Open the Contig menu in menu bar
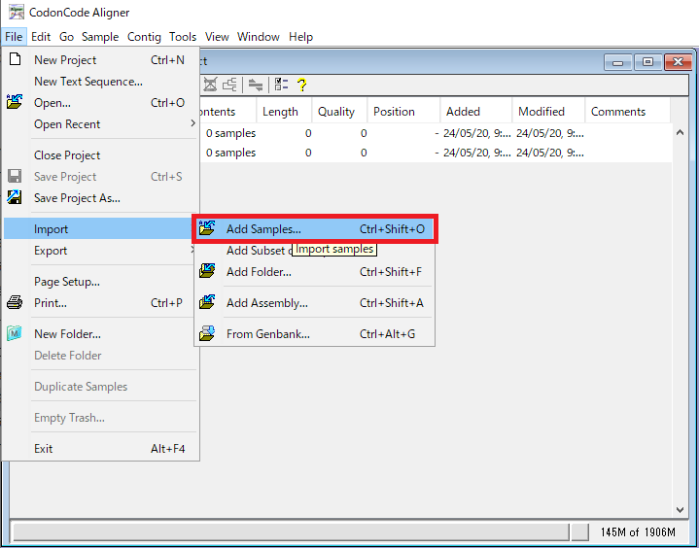This screenshot has width=699, height=548. tap(144, 37)
